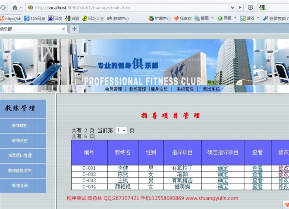
Task: Open the 游戏中心 bookmark
Action: 118,19
